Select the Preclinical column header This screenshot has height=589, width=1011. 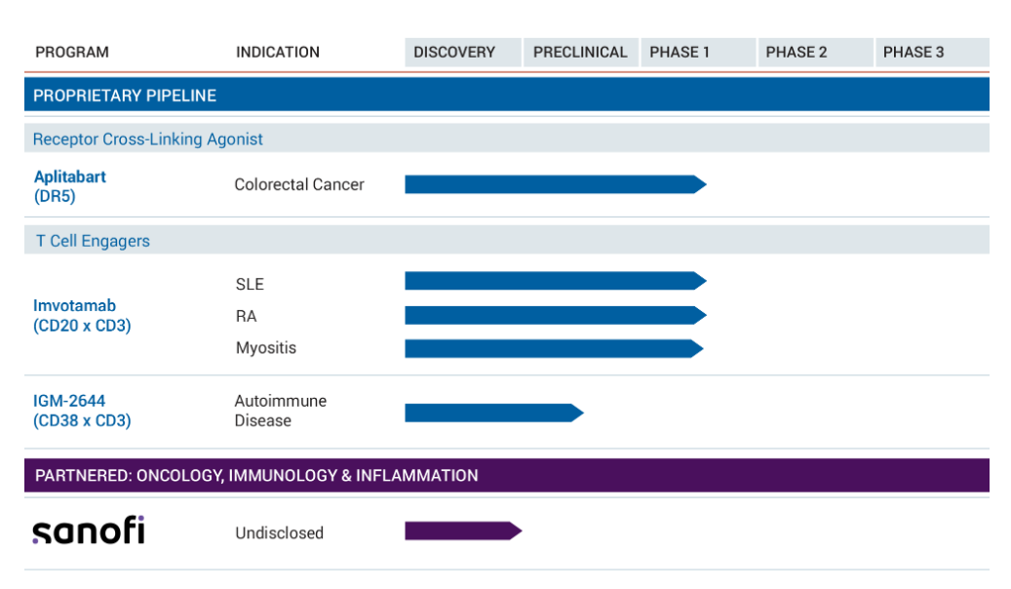click(580, 53)
